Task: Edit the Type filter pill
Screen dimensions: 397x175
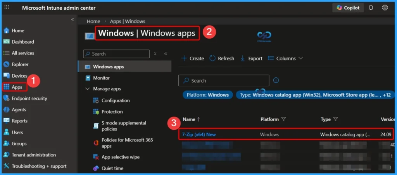Action: point(315,95)
